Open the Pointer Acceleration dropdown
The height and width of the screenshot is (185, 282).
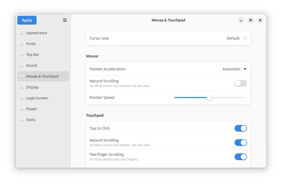tap(234, 69)
